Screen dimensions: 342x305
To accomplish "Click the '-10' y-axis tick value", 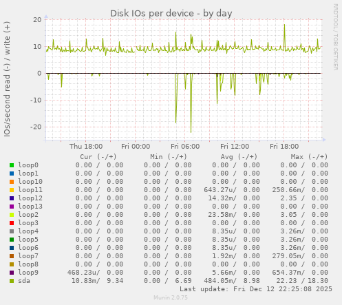I will coord(36,100).
